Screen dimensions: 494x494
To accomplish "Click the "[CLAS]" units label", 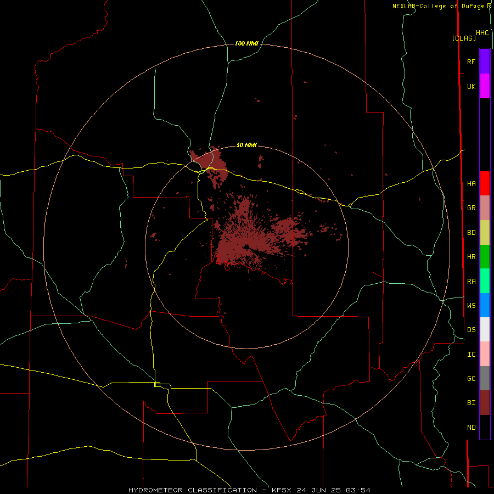I will point(464,38).
